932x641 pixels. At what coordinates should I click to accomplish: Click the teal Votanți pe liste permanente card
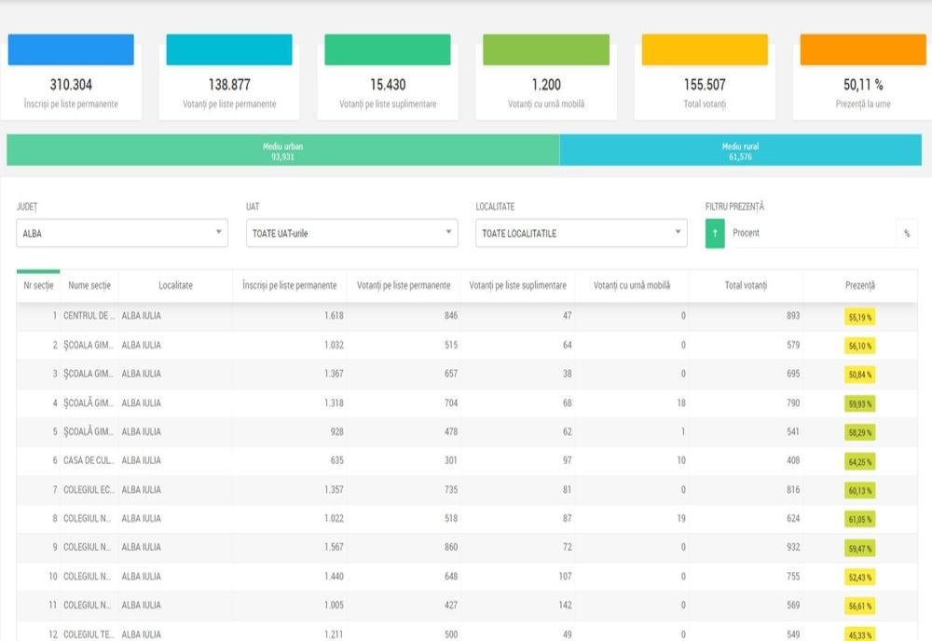pyautogui.click(x=229, y=77)
